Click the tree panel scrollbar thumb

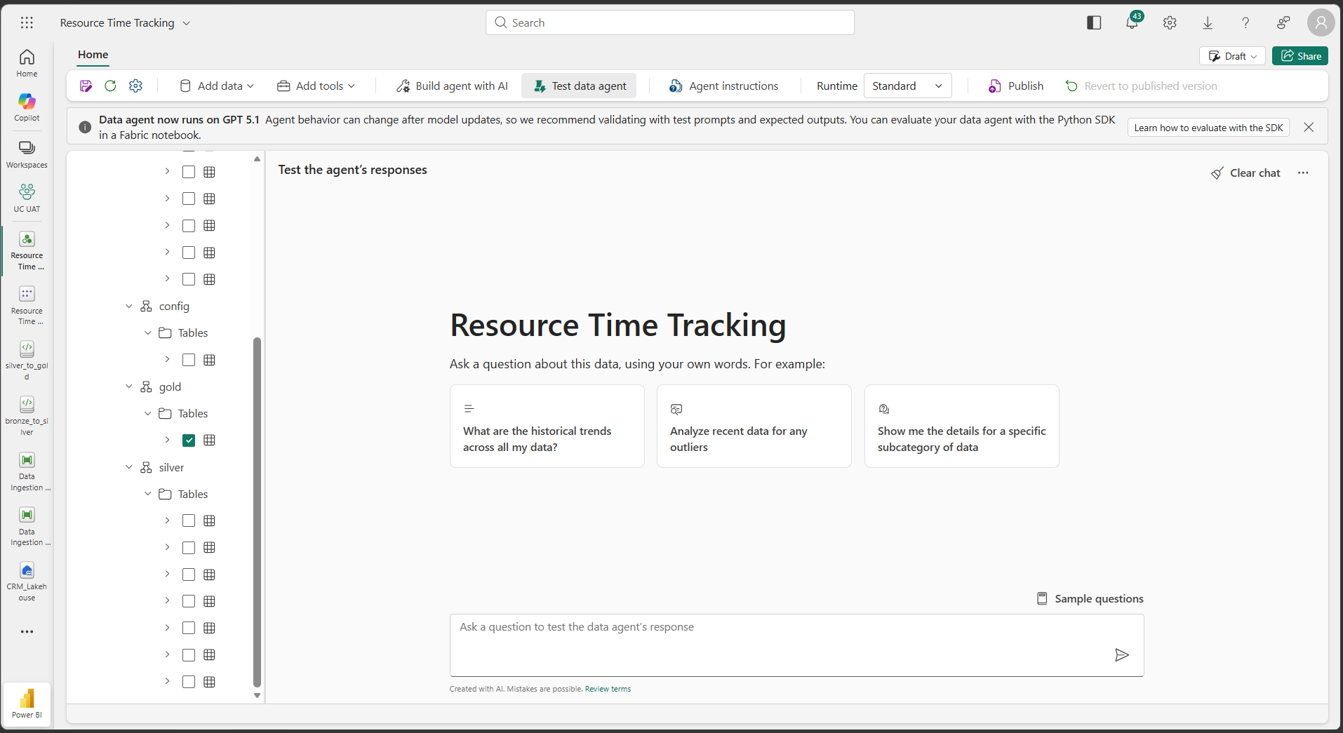click(x=257, y=512)
